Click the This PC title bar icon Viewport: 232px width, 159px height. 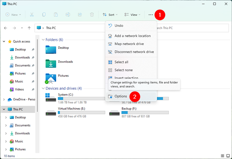click(x=4, y=4)
